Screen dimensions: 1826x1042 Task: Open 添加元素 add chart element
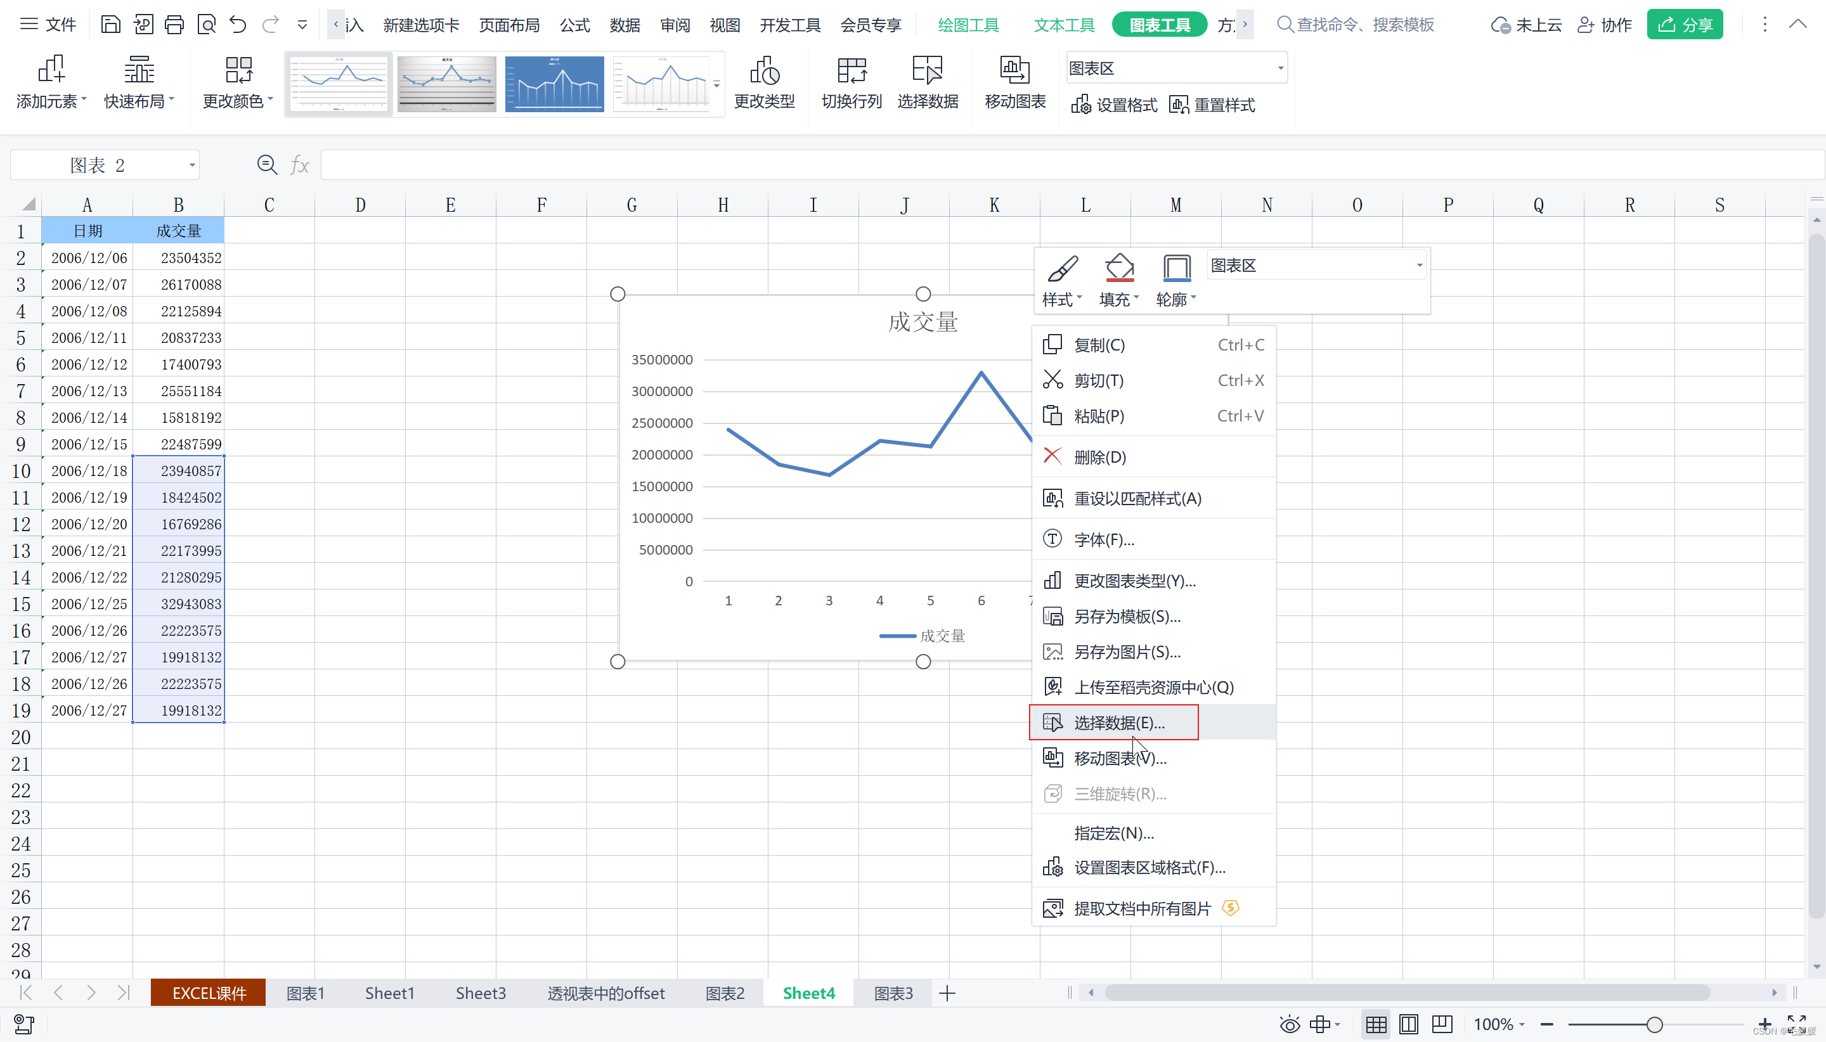pyautogui.click(x=51, y=82)
